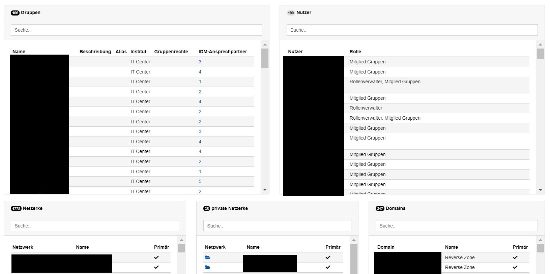This screenshot has height=274, width=550.
Task: Click the Primär header in private Netzerke
Action: coord(333,247)
